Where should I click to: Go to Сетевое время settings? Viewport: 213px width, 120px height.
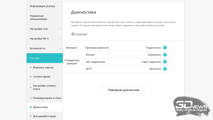tap(42, 77)
